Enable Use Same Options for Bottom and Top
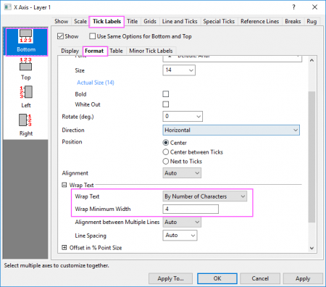The height and width of the screenshot is (287, 326). 92,36
